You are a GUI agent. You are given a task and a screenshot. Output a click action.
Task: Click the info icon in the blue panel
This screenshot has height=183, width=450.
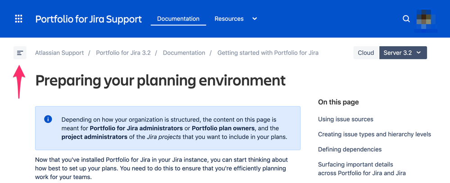(48, 119)
